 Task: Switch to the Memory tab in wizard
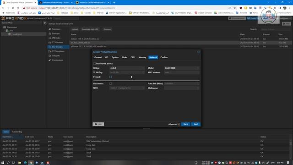coord(142,57)
